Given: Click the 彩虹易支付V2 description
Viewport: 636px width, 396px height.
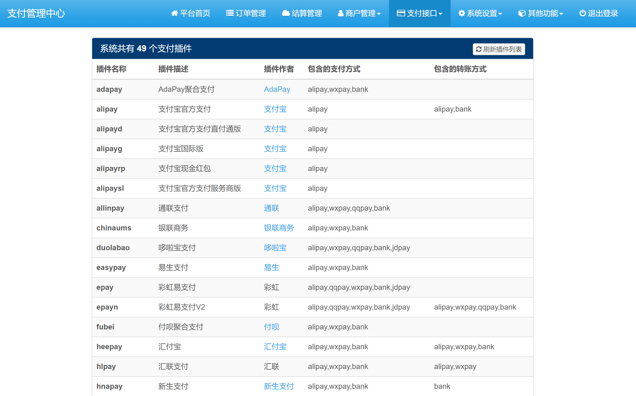Looking at the screenshot, I should 182,307.
